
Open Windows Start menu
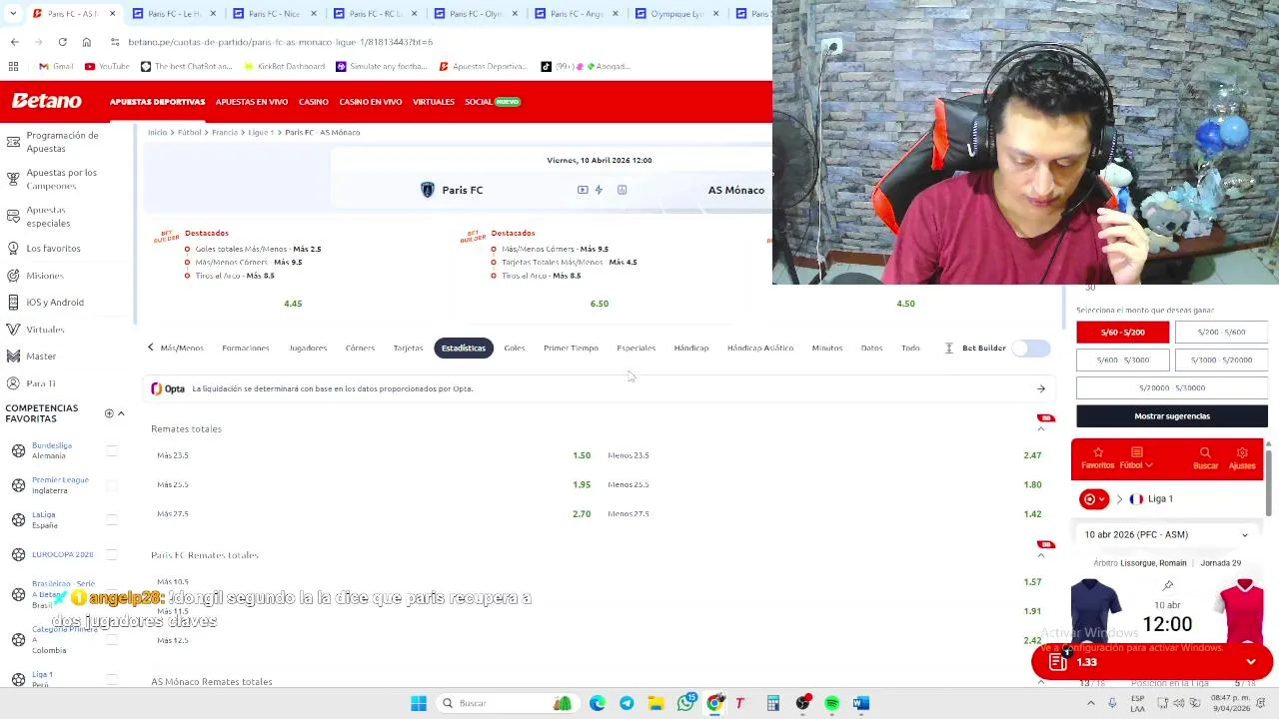pyautogui.click(x=419, y=703)
